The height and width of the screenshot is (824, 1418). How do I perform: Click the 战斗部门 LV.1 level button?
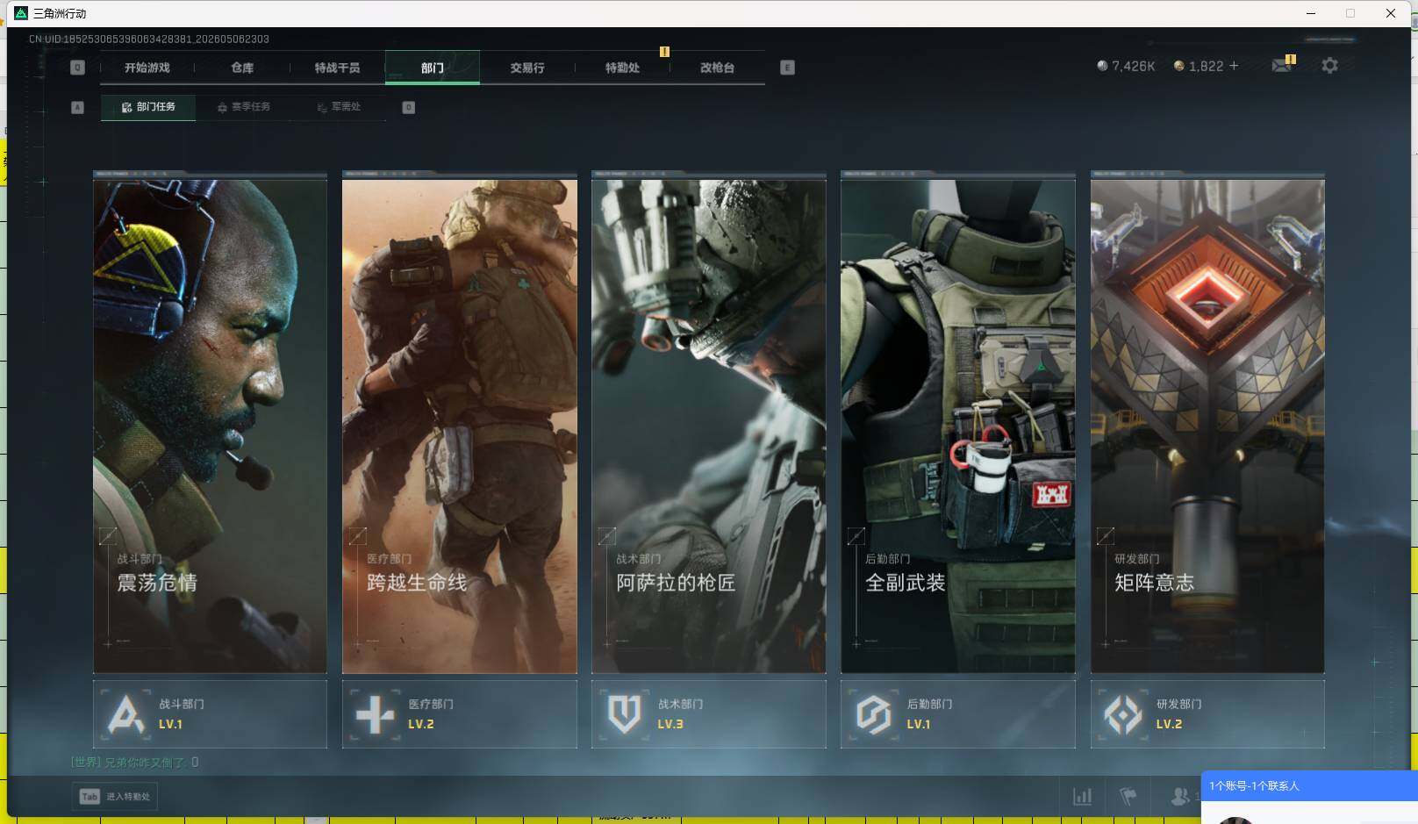click(210, 714)
